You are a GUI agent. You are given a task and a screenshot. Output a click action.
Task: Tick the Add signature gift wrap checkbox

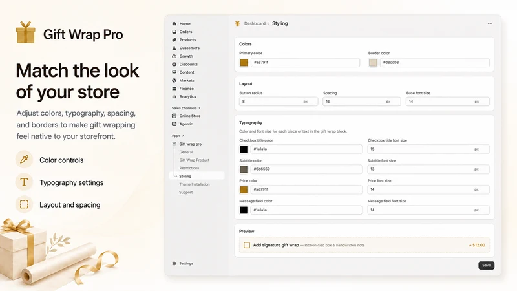coord(247,245)
